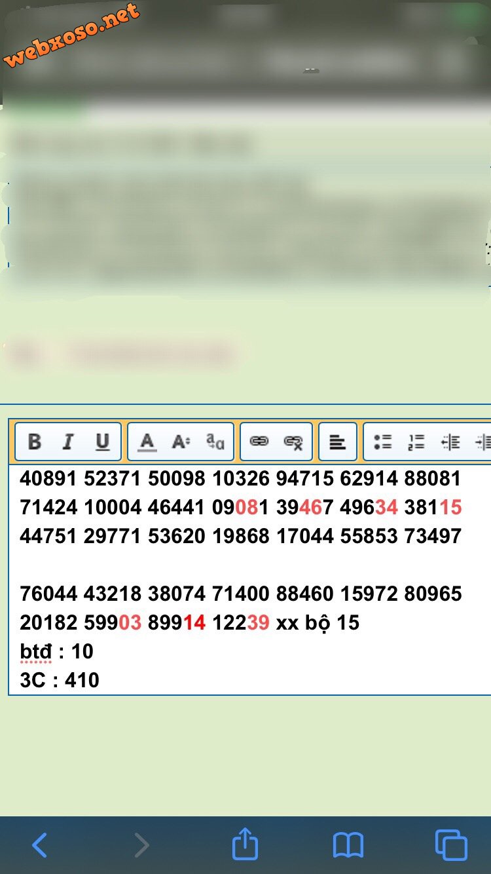Click number 80965 in editor
491x874 pixels.
click(433, 594)
